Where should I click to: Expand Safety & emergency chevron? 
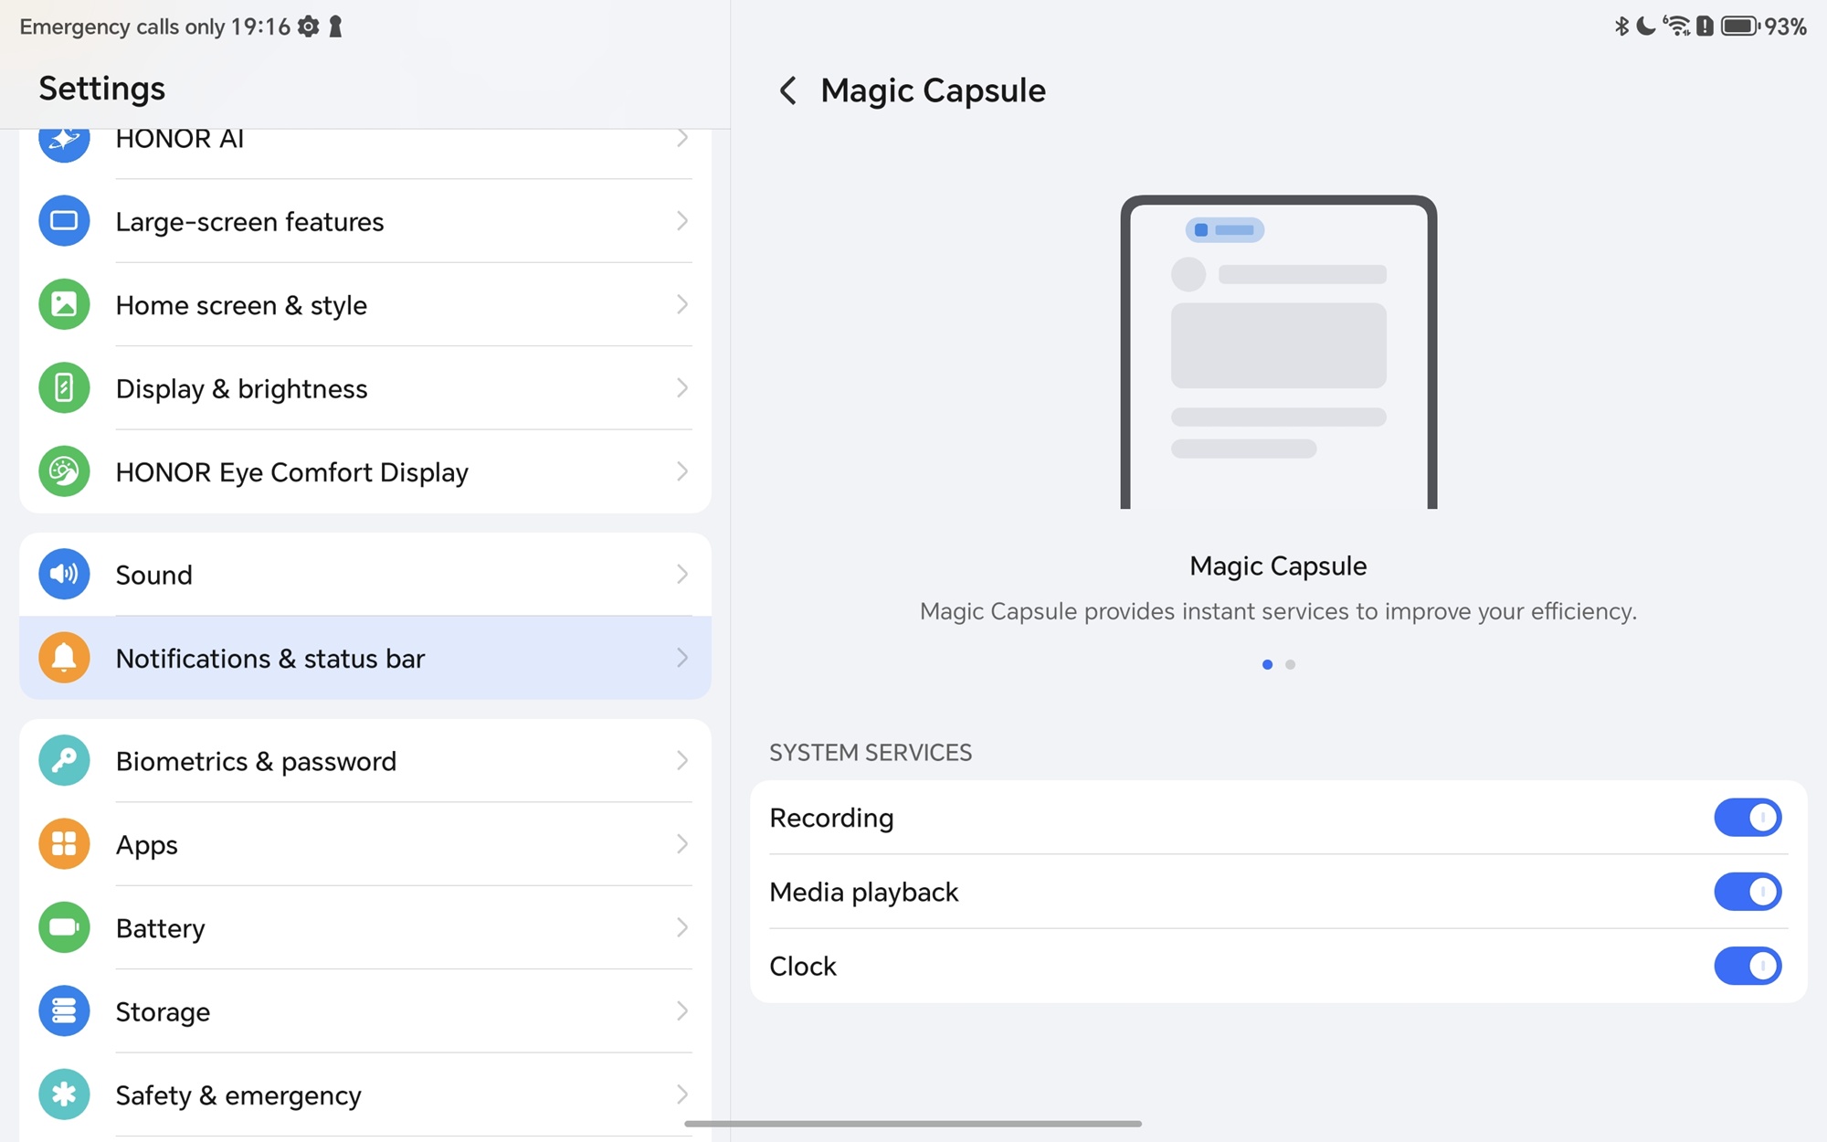tap(681, 1094)
